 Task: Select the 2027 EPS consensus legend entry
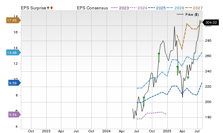click(194, 8)
